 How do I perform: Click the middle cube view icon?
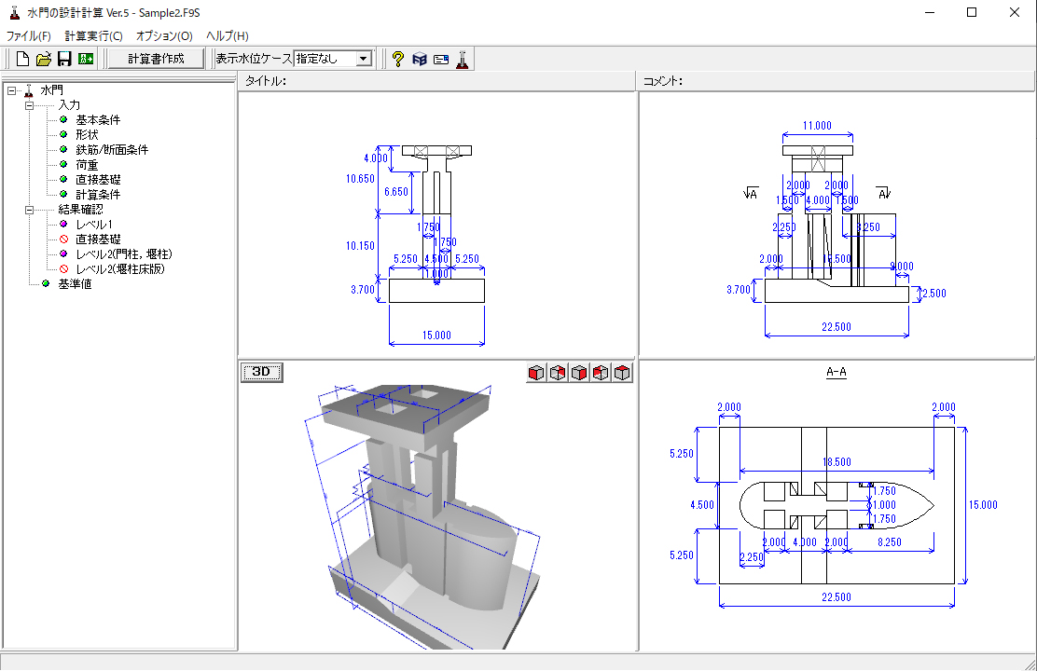579,373
